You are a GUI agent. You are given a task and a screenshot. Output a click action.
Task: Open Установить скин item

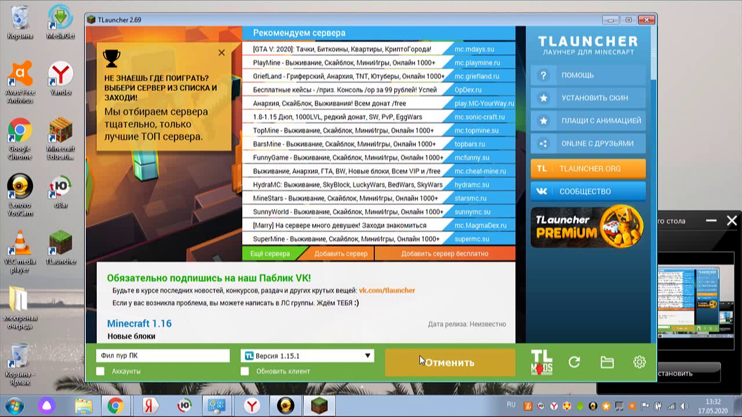point(588,98)
